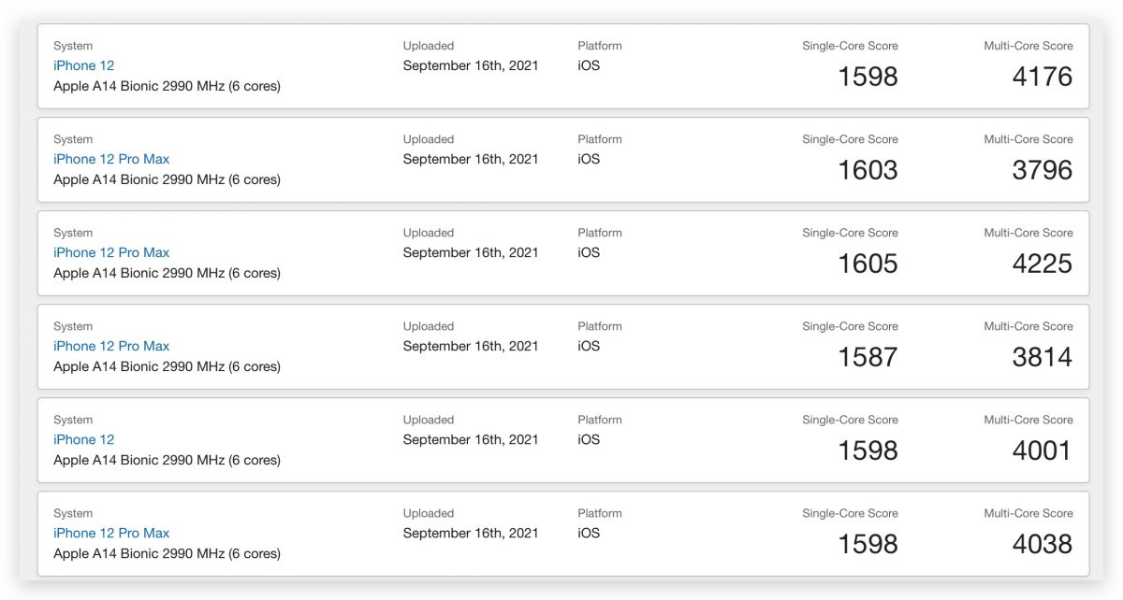Image resolution: width=1123 pixels, height=600 pixels.
Task: Click the 1603 single-core score value
Action: click(868, 170)
